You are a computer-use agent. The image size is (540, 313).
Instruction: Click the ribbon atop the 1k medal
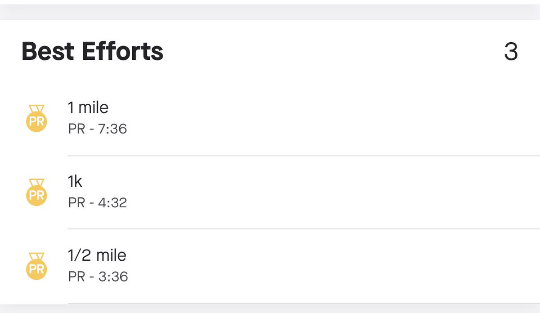pos(36,182)
